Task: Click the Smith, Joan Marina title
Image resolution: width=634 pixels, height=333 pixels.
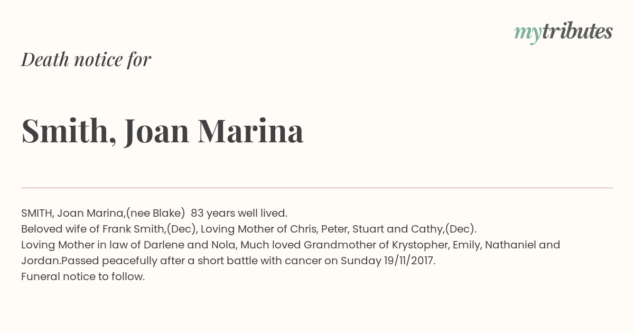Action: pos(162,131)
